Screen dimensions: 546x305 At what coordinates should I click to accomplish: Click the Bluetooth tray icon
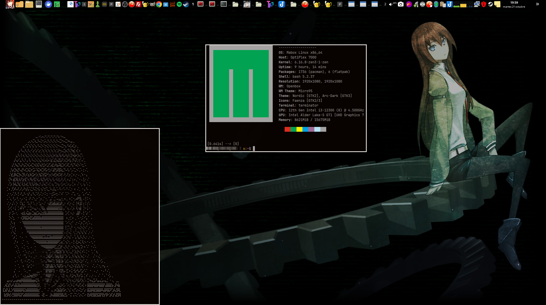coord(436,4)
